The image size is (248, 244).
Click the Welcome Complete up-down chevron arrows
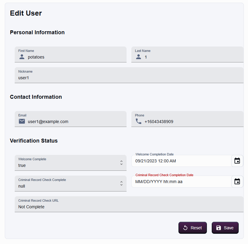(121, 163)
